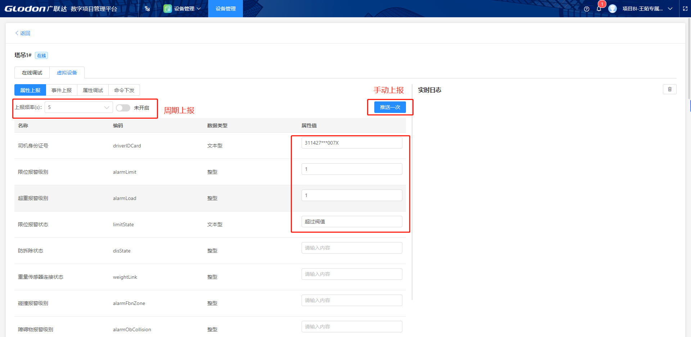Viewport: 691px width, 337px height.
Task: Open the notification bell
Action: click(599, 9)
